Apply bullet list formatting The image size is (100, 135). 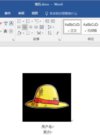[19, 21]
